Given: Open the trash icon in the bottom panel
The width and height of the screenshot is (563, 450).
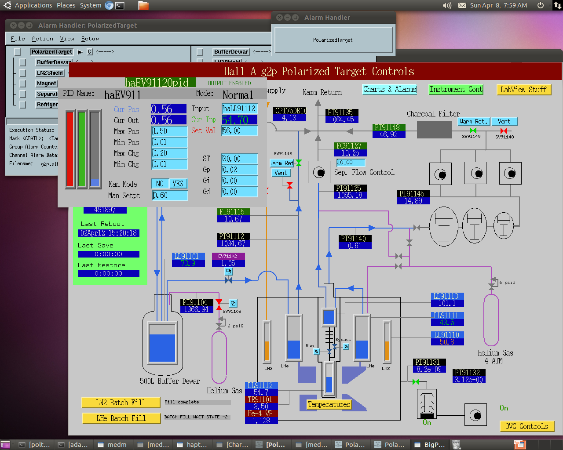Looking at the screenshot, I should (x=457, y=445).
